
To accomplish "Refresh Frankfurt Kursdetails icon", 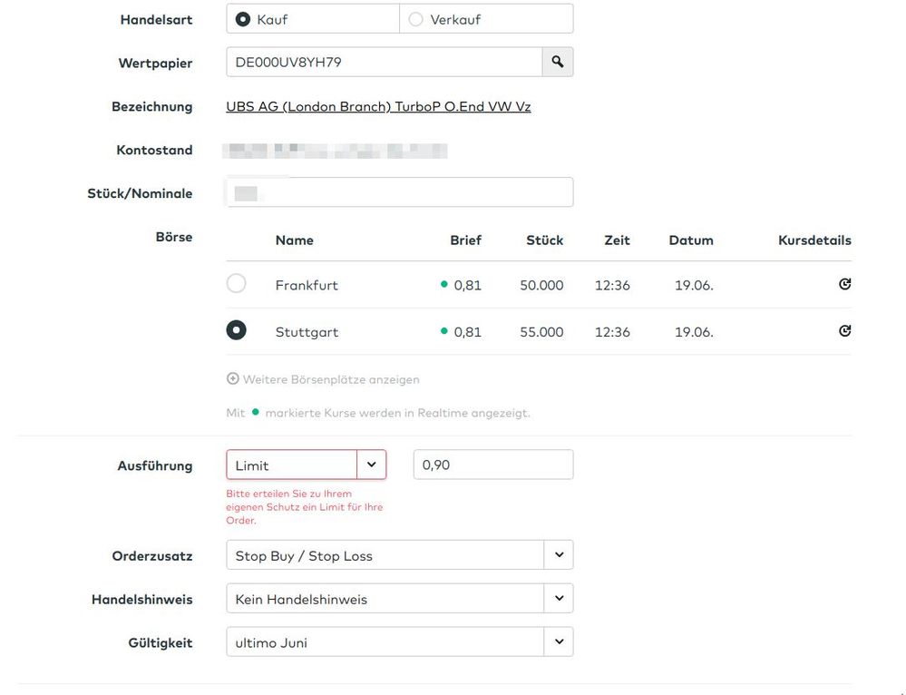I will pyautogui.click(x=844, y=284).
